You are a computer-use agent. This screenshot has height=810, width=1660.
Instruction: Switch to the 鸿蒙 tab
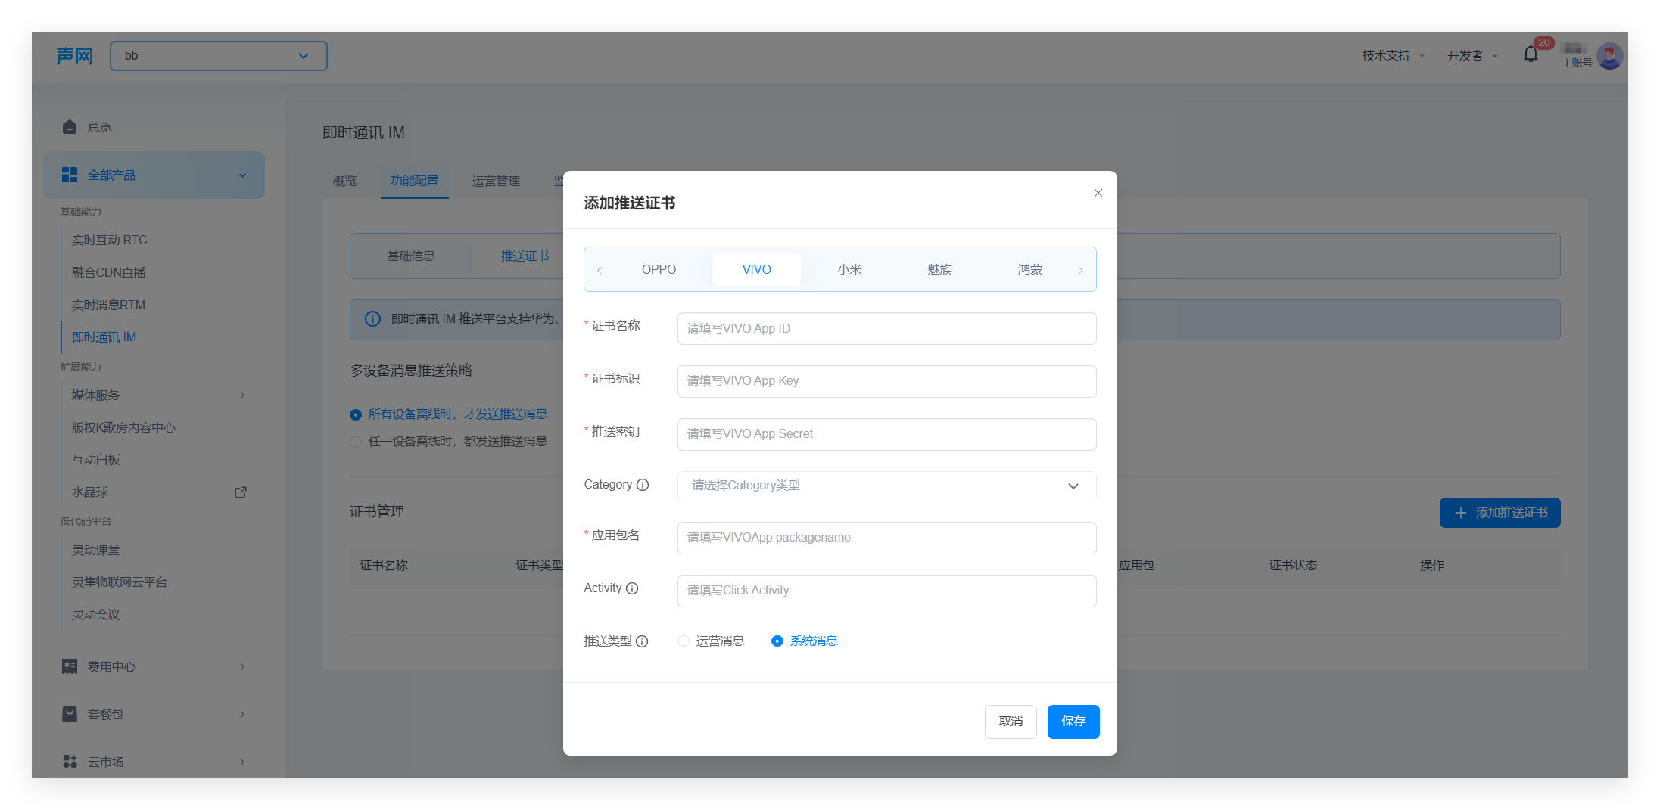click(x=1029, y=270)
